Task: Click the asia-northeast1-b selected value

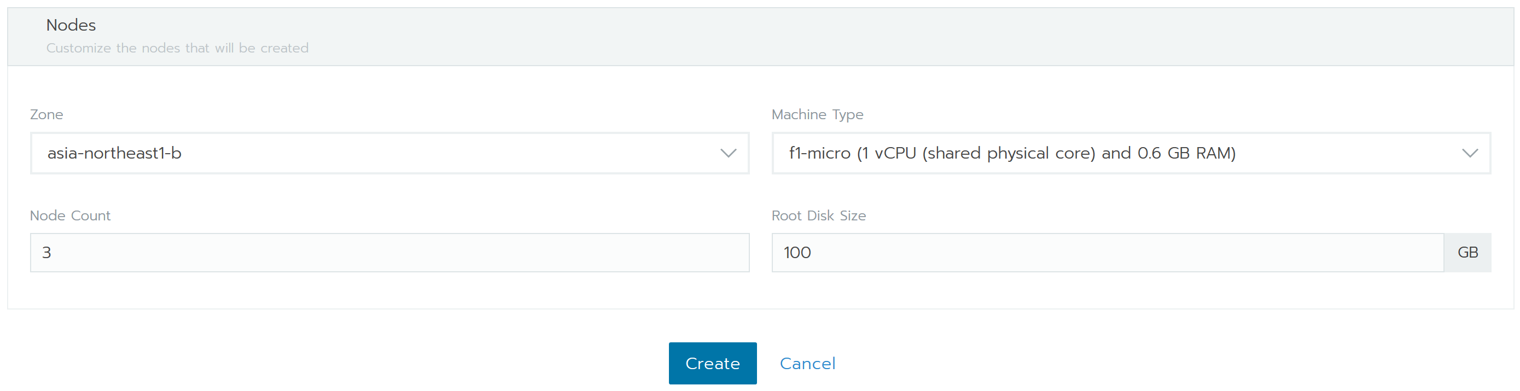Action: click(x=114, y=153)
